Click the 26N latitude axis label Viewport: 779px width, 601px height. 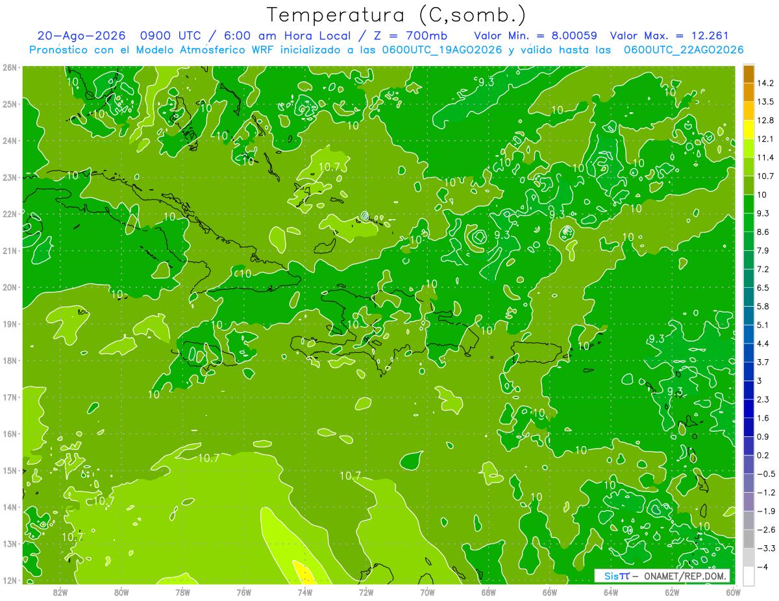coord(10,67)
